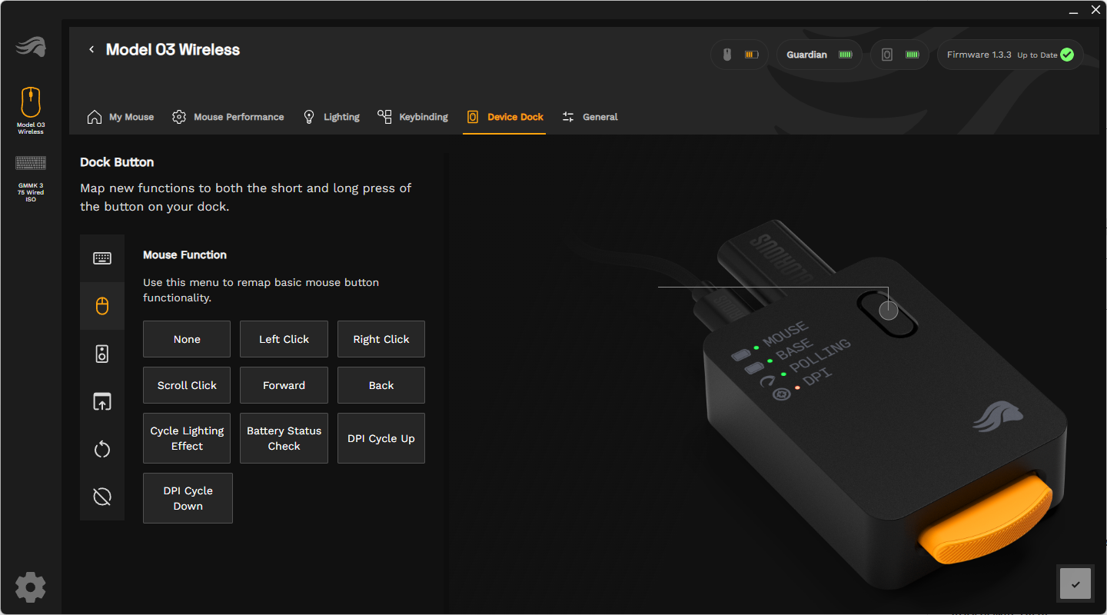This screenshot has height=615, width=1107.
Task: Choose the Right Click function
Action: (381, 339)
